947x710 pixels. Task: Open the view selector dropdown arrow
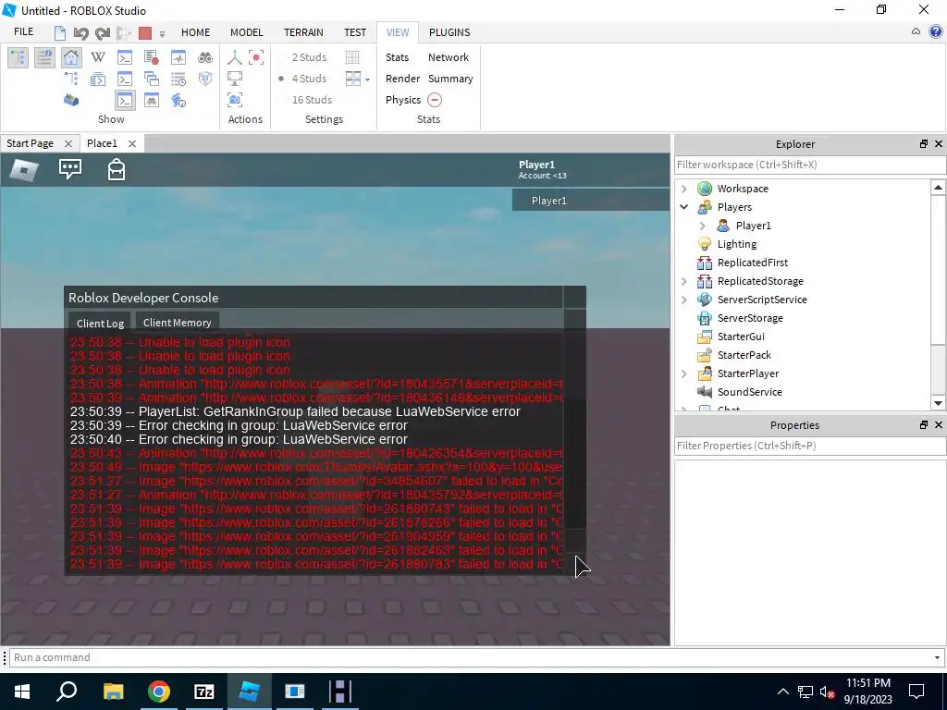click(367, 80)
